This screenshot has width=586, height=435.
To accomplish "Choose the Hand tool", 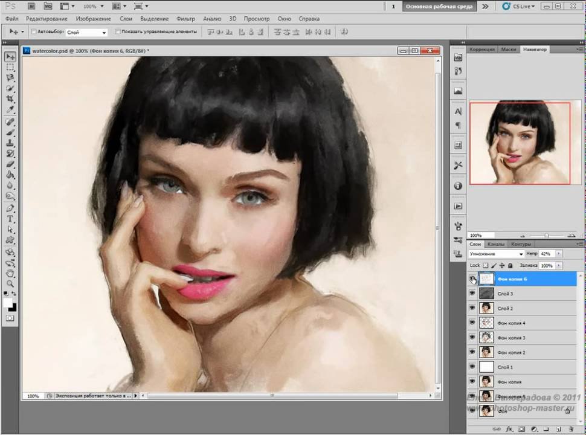I will [x=10, y=273].
